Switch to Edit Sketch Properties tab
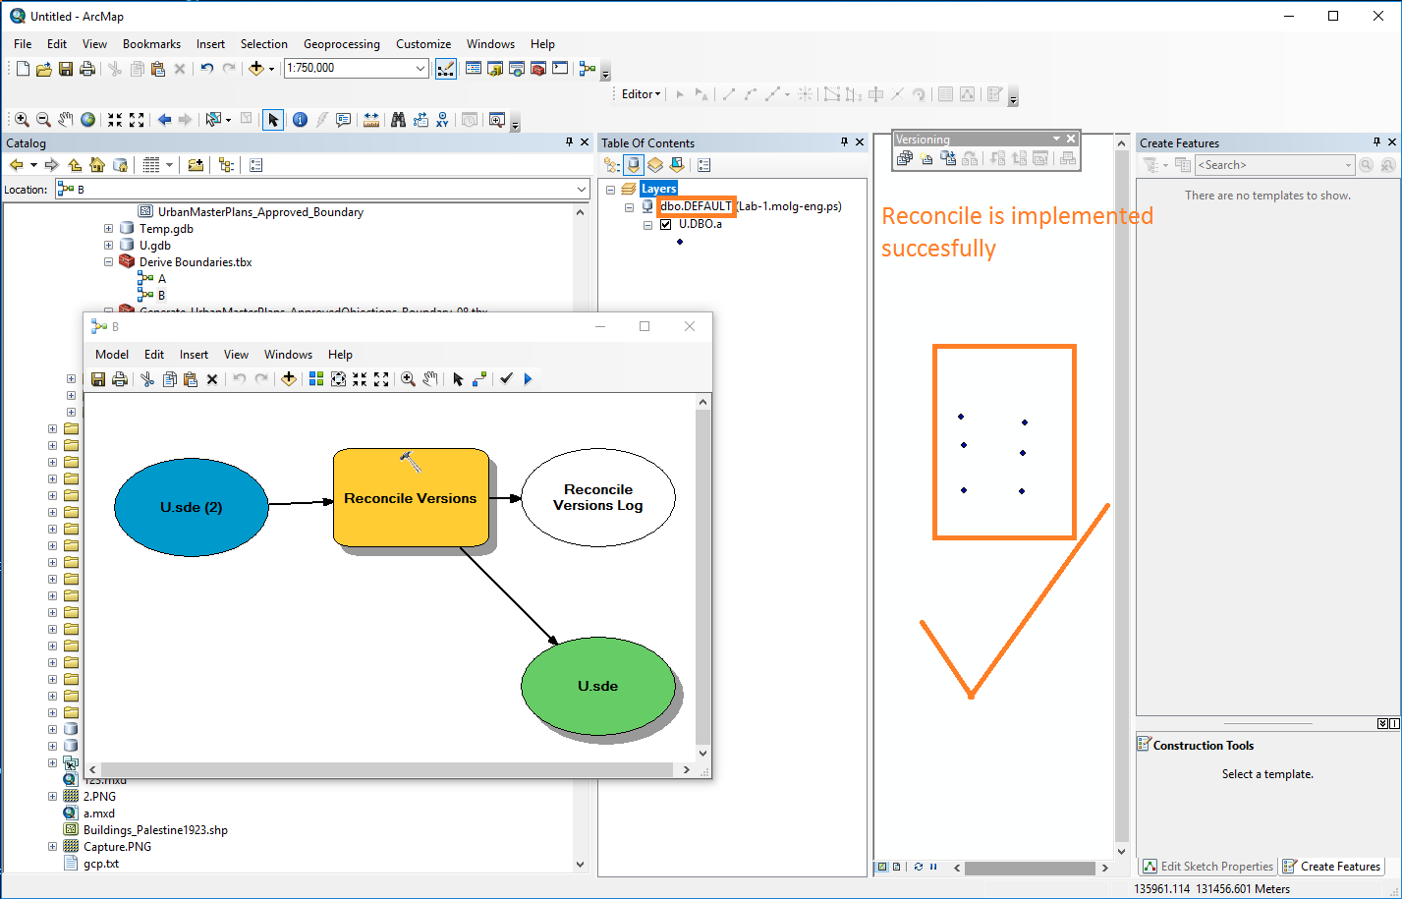This screenshot has width=1402, height=899. [1207, 867]
